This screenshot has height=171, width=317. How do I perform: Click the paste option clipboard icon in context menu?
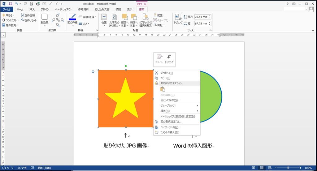coord(163,89)
